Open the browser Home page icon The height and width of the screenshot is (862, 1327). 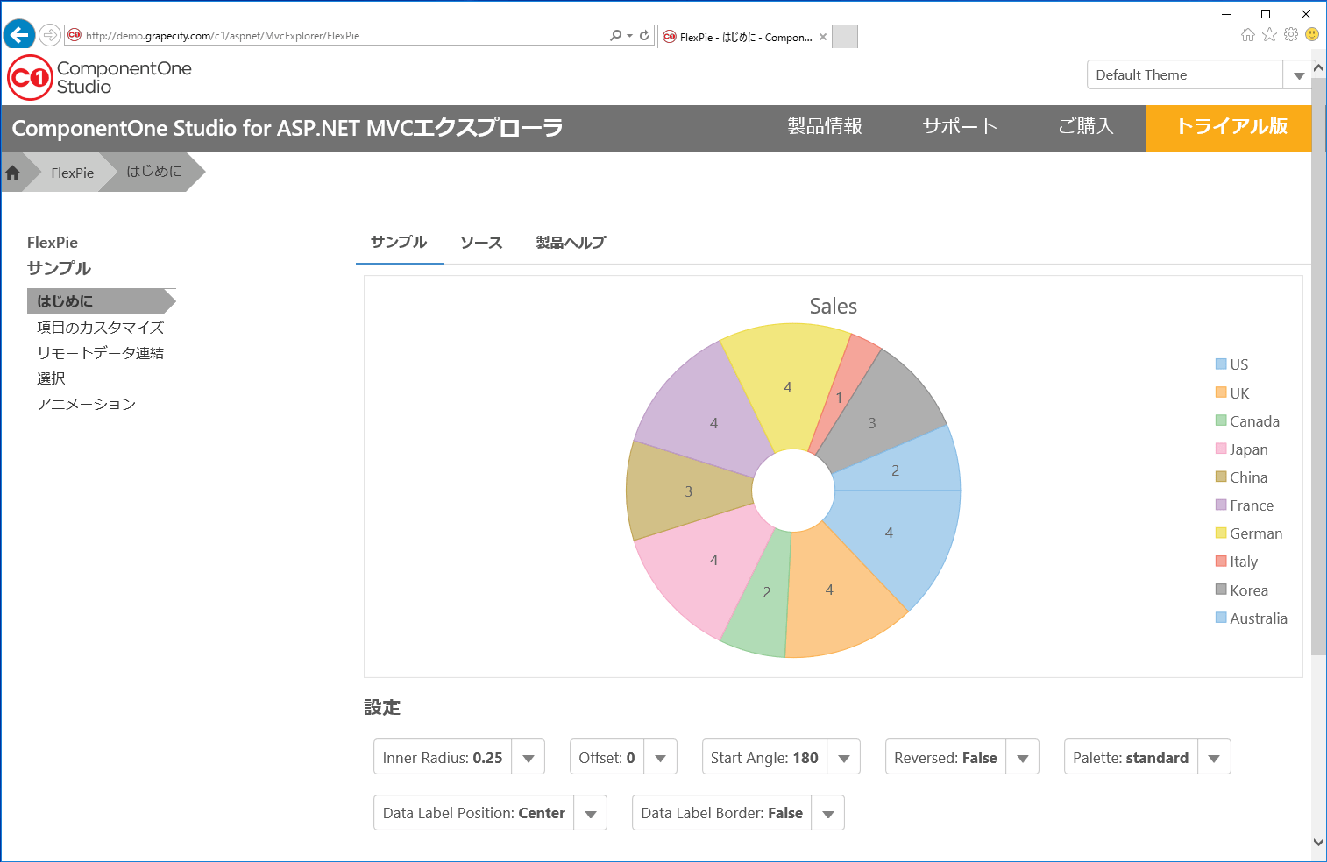[1247, 34]
